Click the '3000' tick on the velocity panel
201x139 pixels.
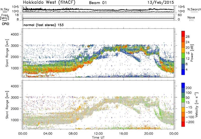[15, 97]
